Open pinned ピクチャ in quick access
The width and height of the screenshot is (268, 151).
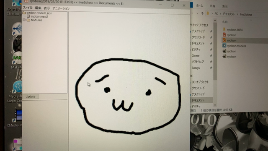pos(196,49)
